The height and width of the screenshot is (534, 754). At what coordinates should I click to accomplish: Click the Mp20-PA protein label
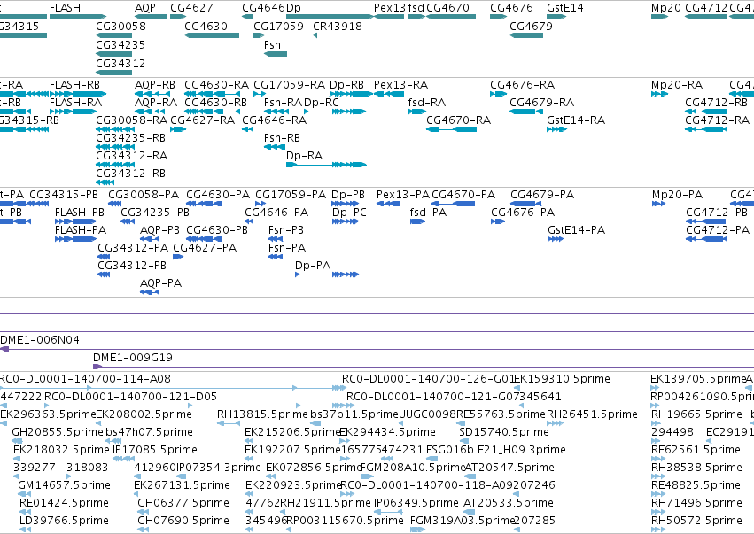click(x=677, y=195)
